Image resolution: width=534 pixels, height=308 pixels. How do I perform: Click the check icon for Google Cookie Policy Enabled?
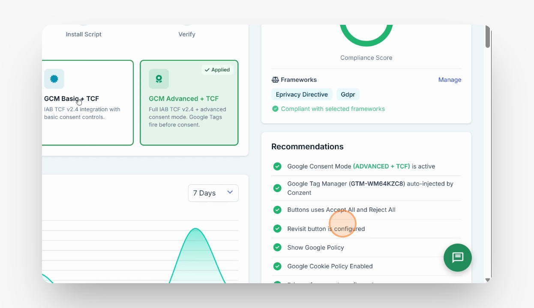(277, 266)
